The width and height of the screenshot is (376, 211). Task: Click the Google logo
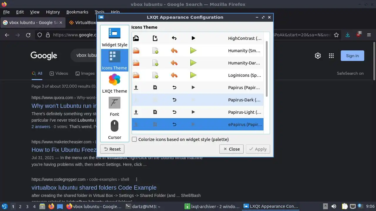tap(44, 56)
